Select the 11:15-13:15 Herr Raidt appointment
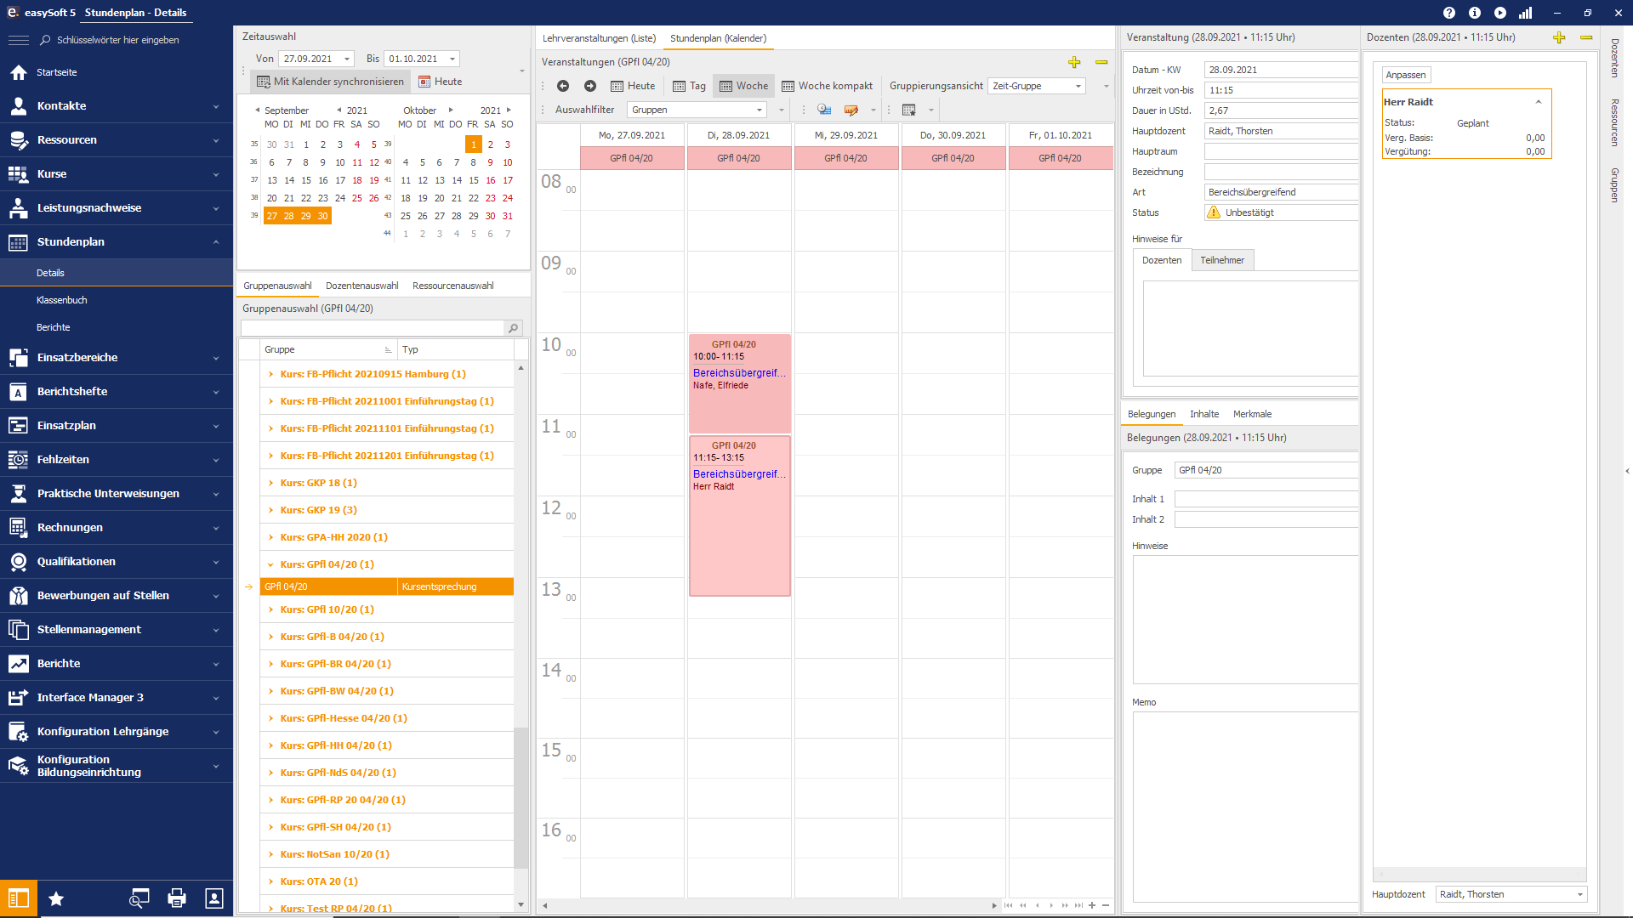This screenshot has height=918, width=1633. (x=739, y=516)
